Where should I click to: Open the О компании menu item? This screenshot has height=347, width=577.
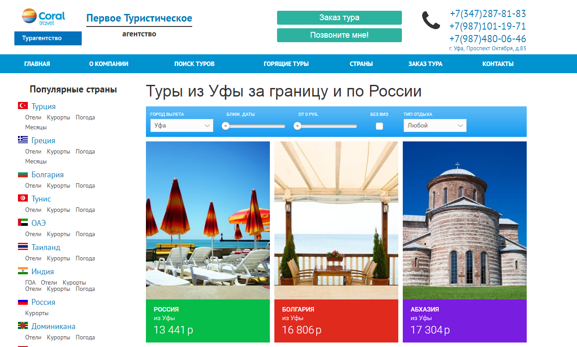point(109,64)
